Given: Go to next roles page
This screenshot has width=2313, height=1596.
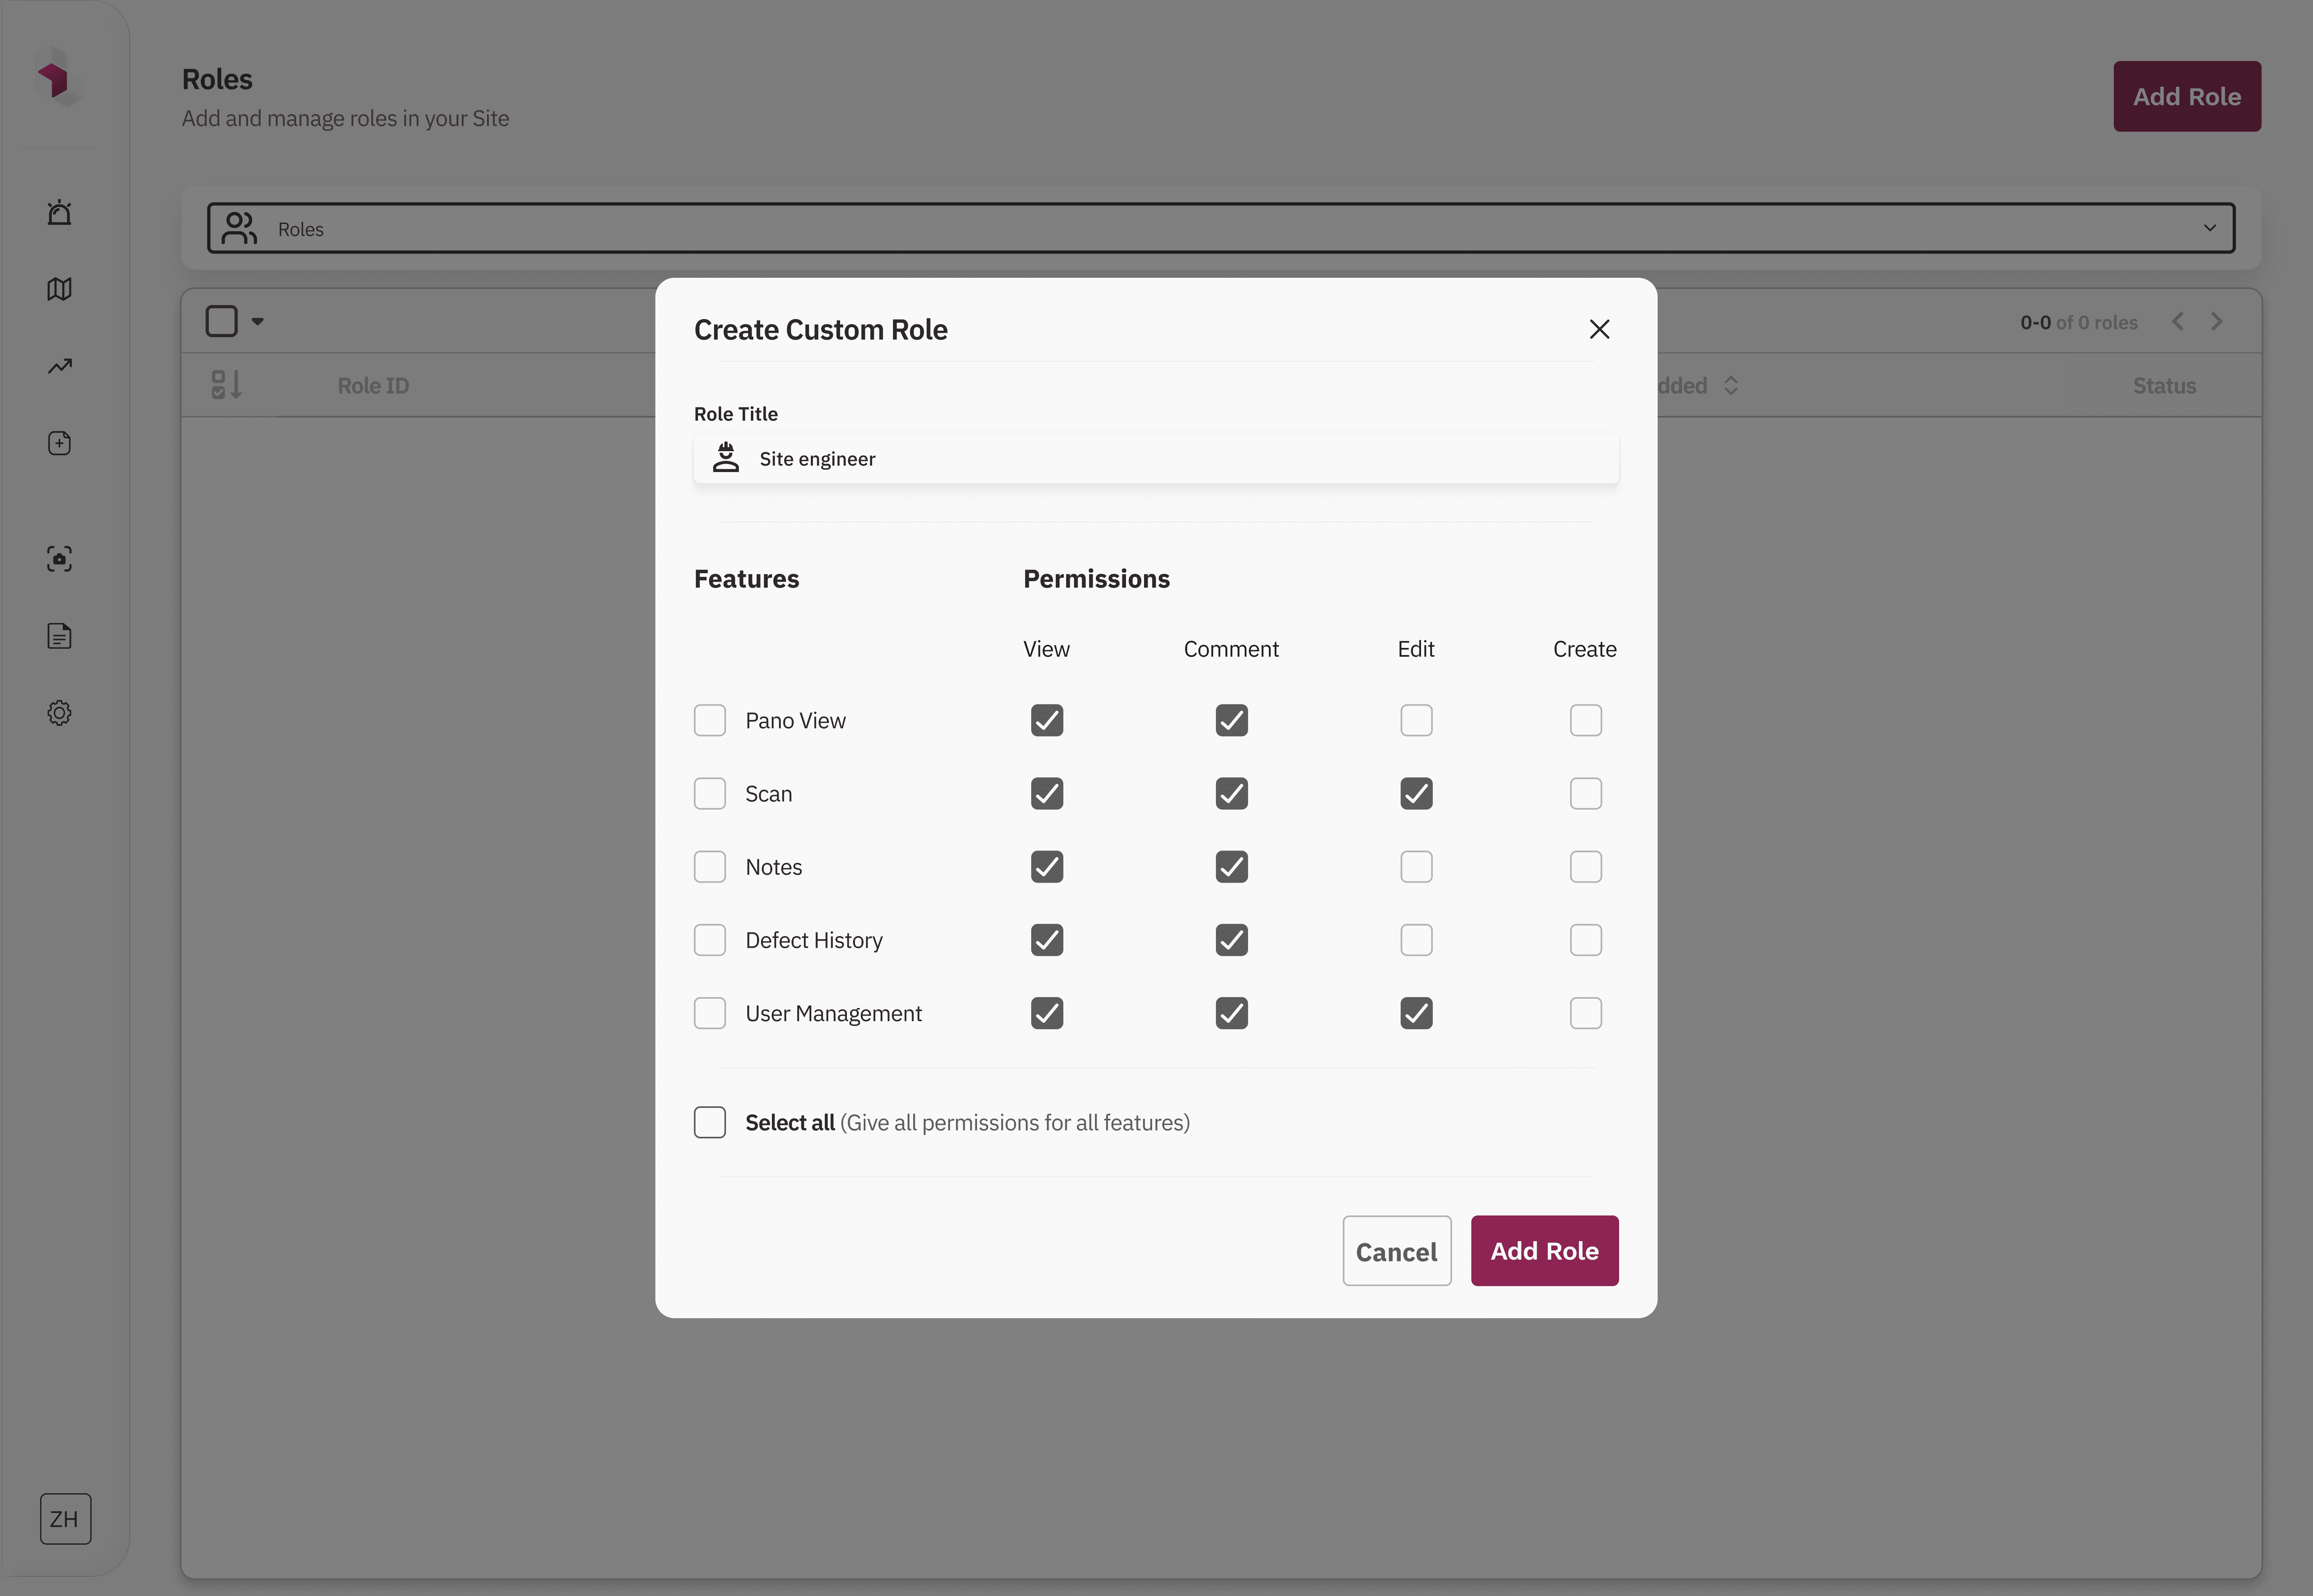Looking at the screenshot, I should click(2217, 322).
